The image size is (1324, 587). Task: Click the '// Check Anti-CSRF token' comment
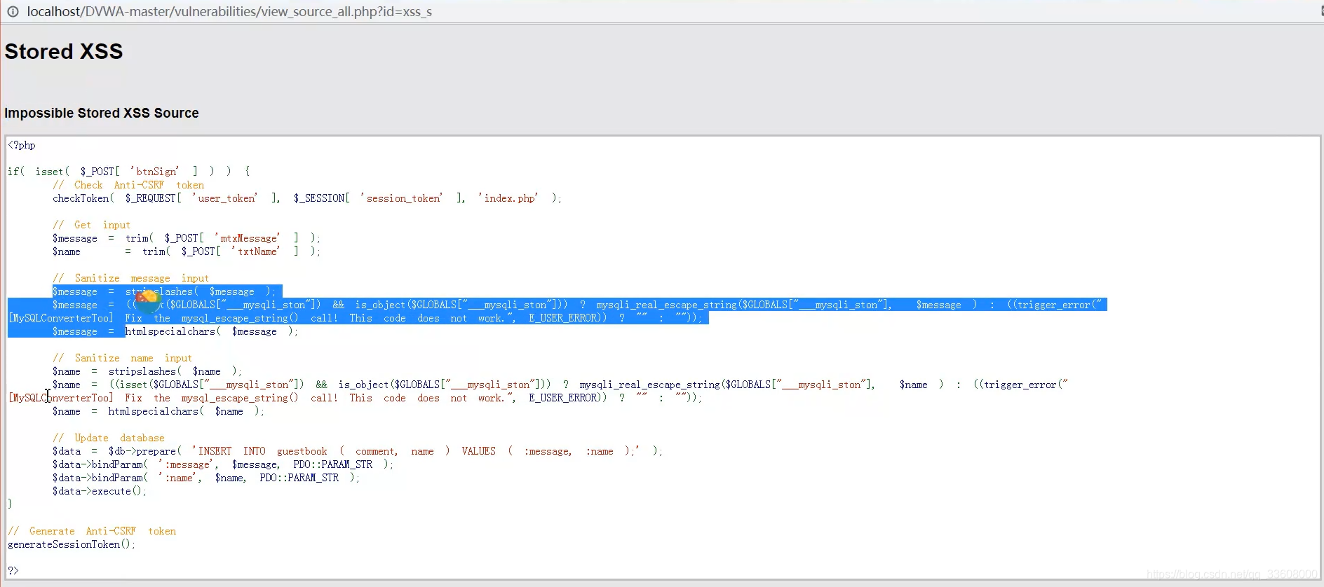tap(128, 185)
